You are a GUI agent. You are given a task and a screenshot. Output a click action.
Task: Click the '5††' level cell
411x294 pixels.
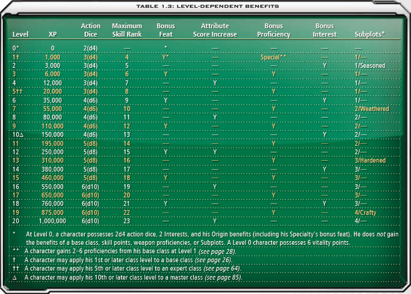pos(17,92)
